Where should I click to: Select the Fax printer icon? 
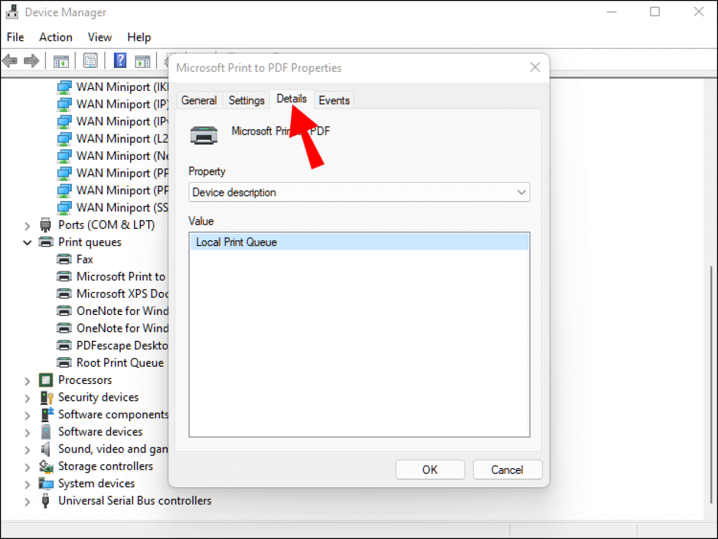[x=64, y=259]
